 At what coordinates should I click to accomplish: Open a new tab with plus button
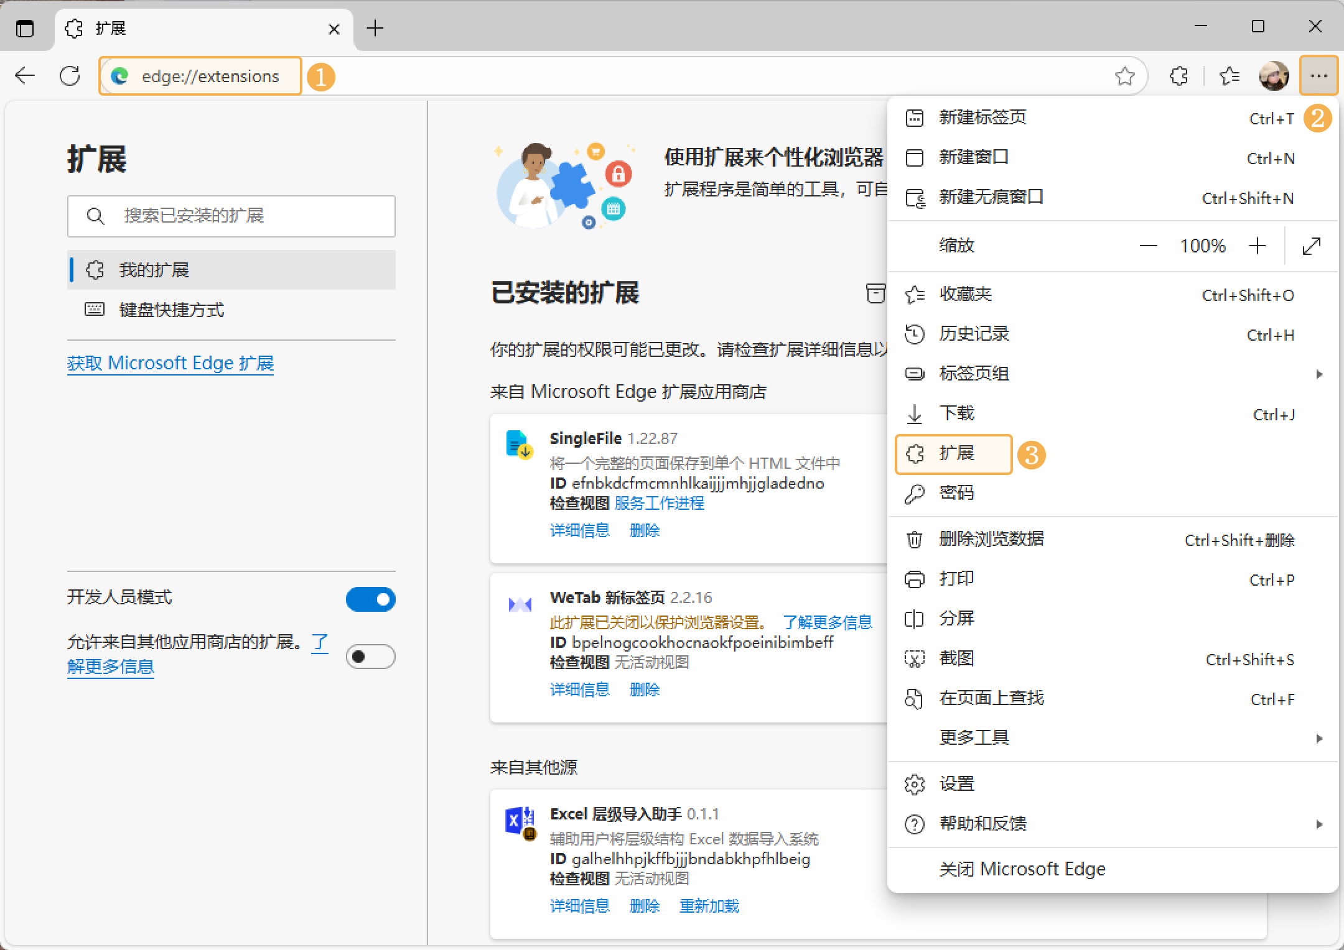[x=375, y=28]
